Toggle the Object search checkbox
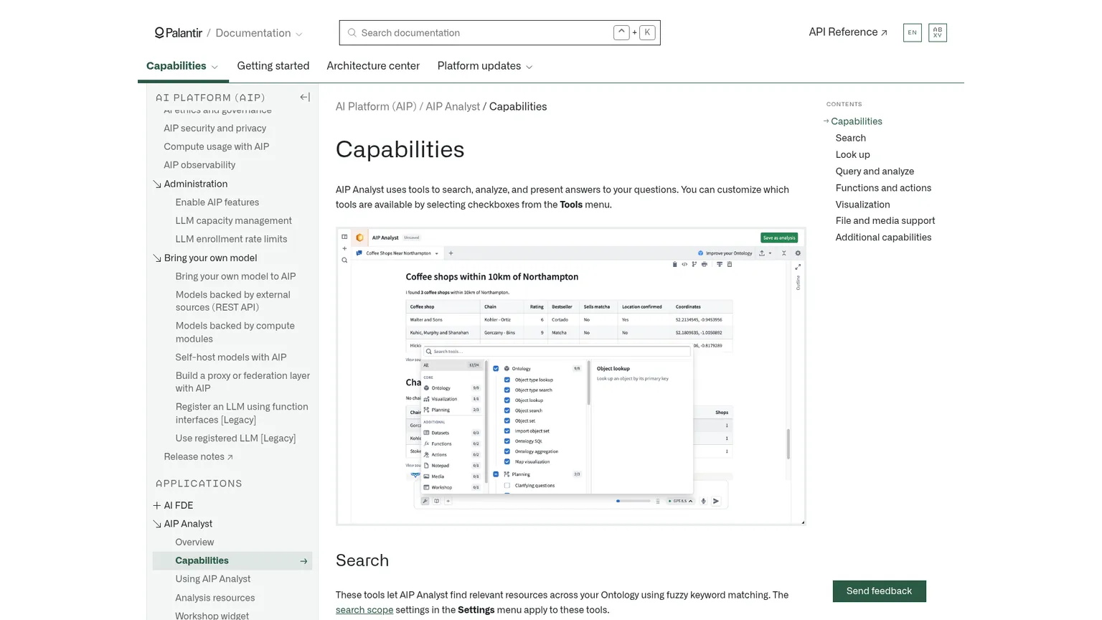Viewport: 1102px width, 620px height. (x=507, y=410)
